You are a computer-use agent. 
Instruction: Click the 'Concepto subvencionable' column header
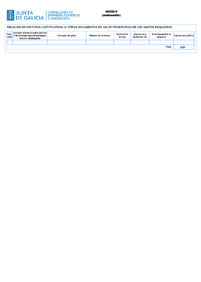pyautogui.click(x=30, y=36)
